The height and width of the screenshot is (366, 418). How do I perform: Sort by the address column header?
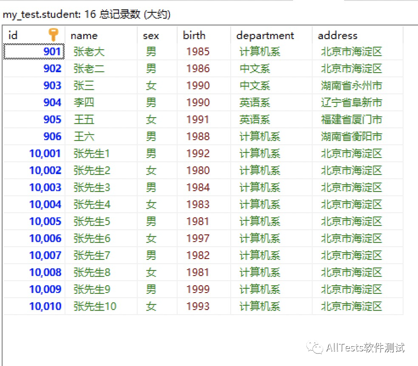(x=357, y=35)
